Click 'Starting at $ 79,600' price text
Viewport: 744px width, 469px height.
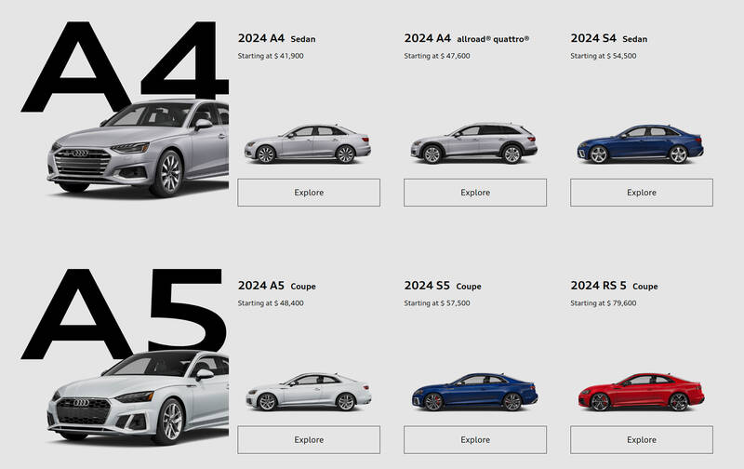pyautogui.click(x=603, y=303)
